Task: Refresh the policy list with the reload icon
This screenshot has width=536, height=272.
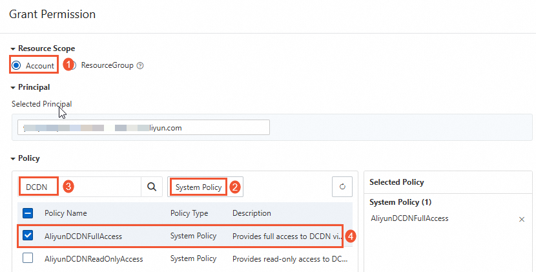Action: (x=342, y=187)
